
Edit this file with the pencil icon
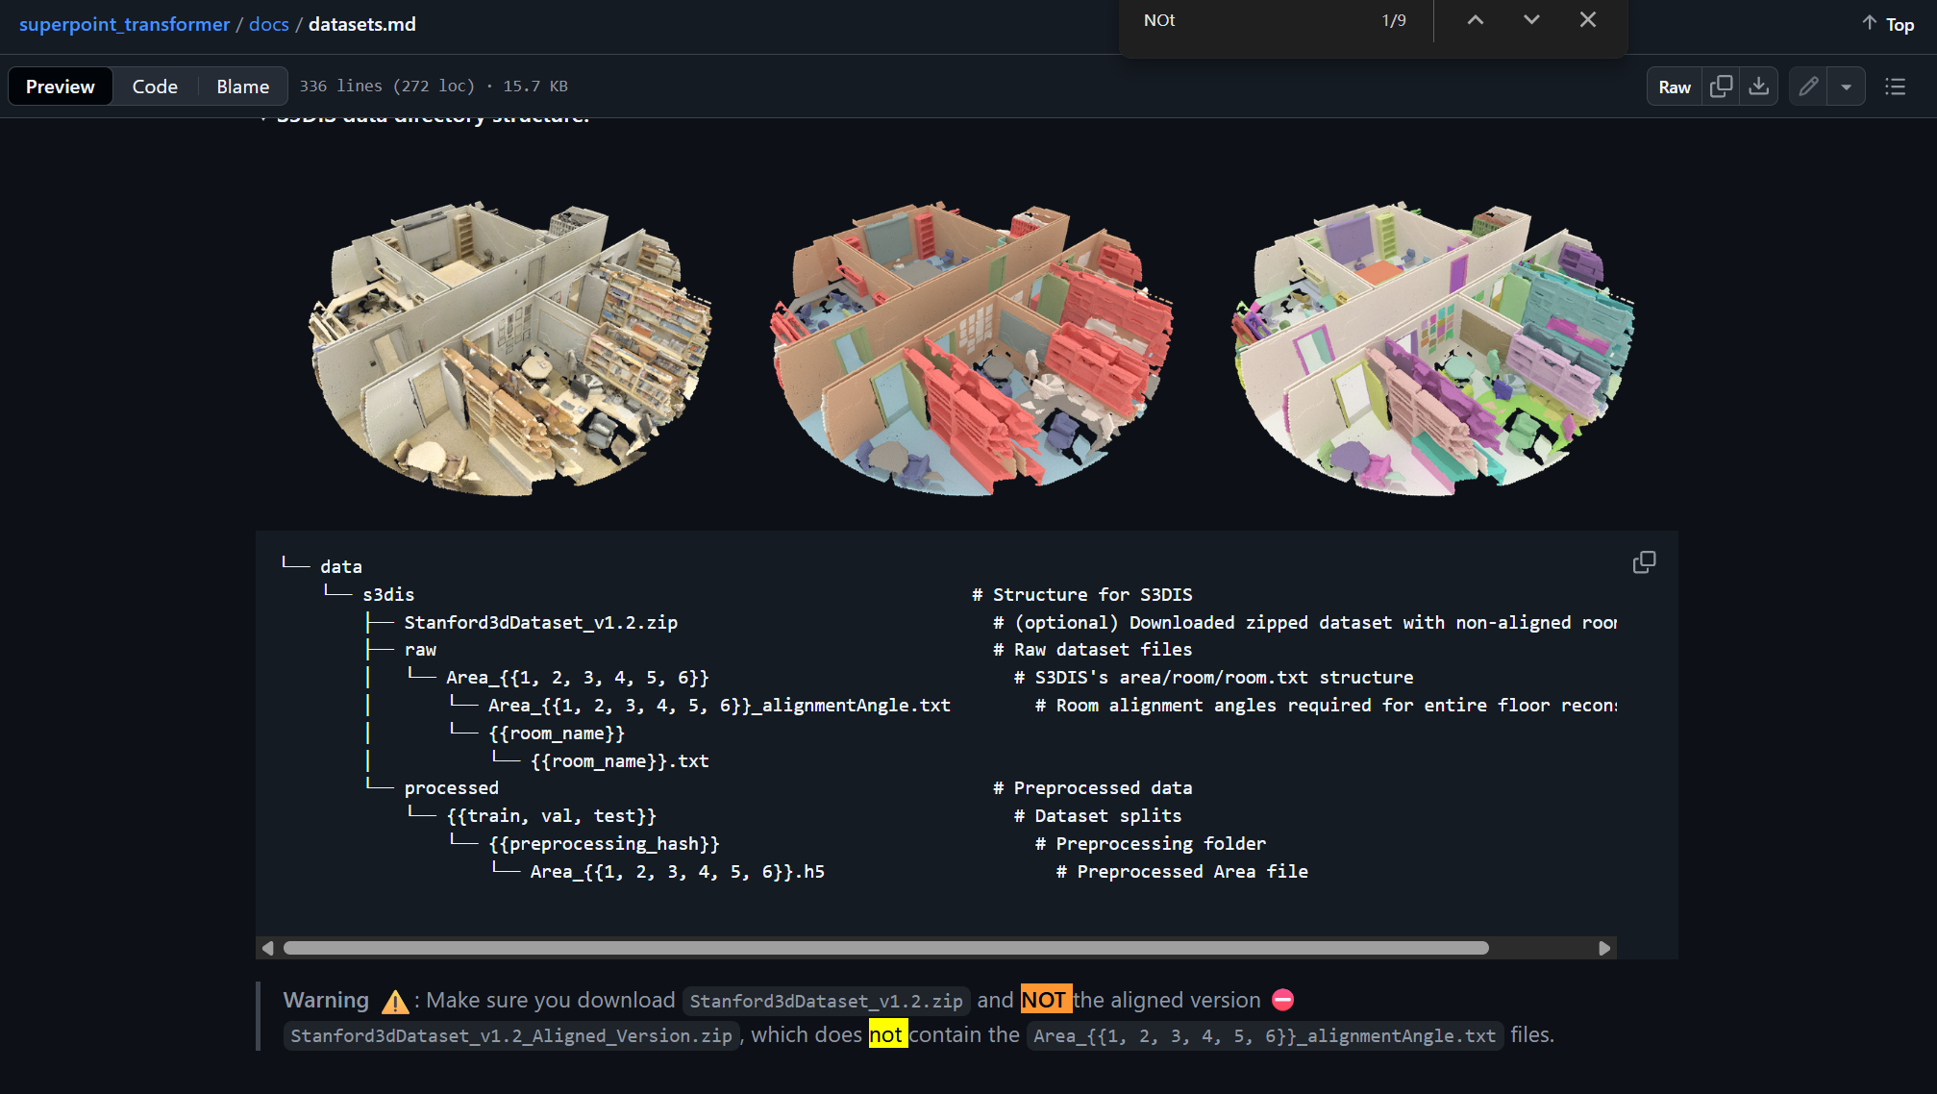pos(1808,87)
